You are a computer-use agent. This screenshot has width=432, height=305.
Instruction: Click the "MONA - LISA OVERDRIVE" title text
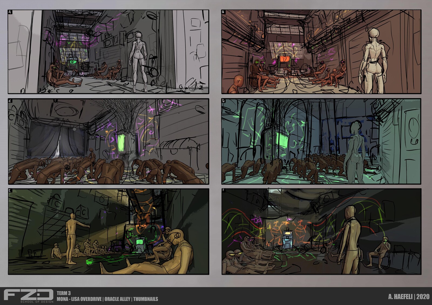click(80, 299)
